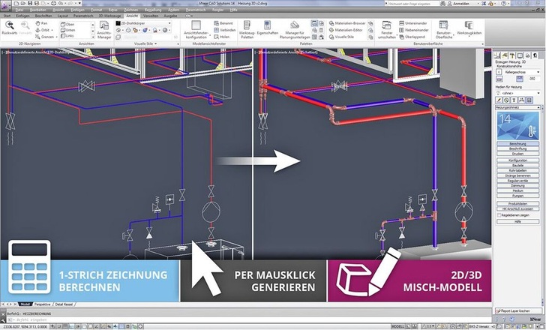Open the Werkzeug-Paletten
546x330 pixels.
click(247, 29)
